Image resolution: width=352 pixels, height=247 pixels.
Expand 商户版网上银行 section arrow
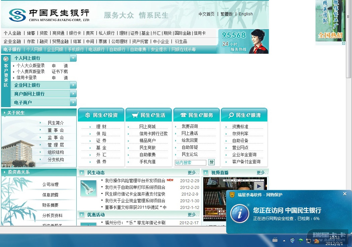73,94
